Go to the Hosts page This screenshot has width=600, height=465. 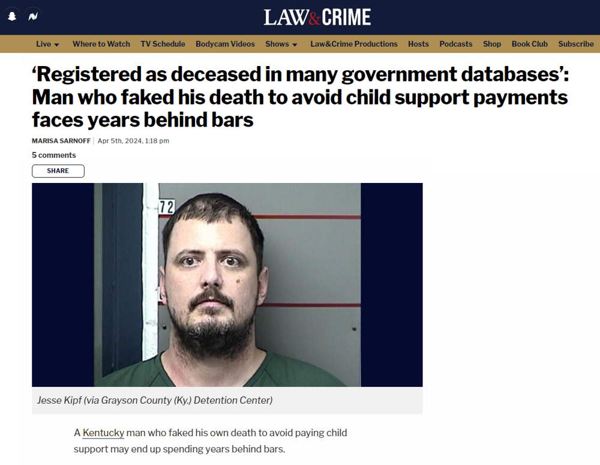pyautogui.click(x=418, y=44)
